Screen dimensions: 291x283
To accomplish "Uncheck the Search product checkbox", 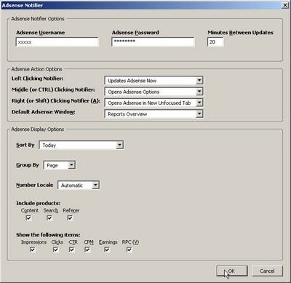I will pyautogui.click(x=49, y=218).
